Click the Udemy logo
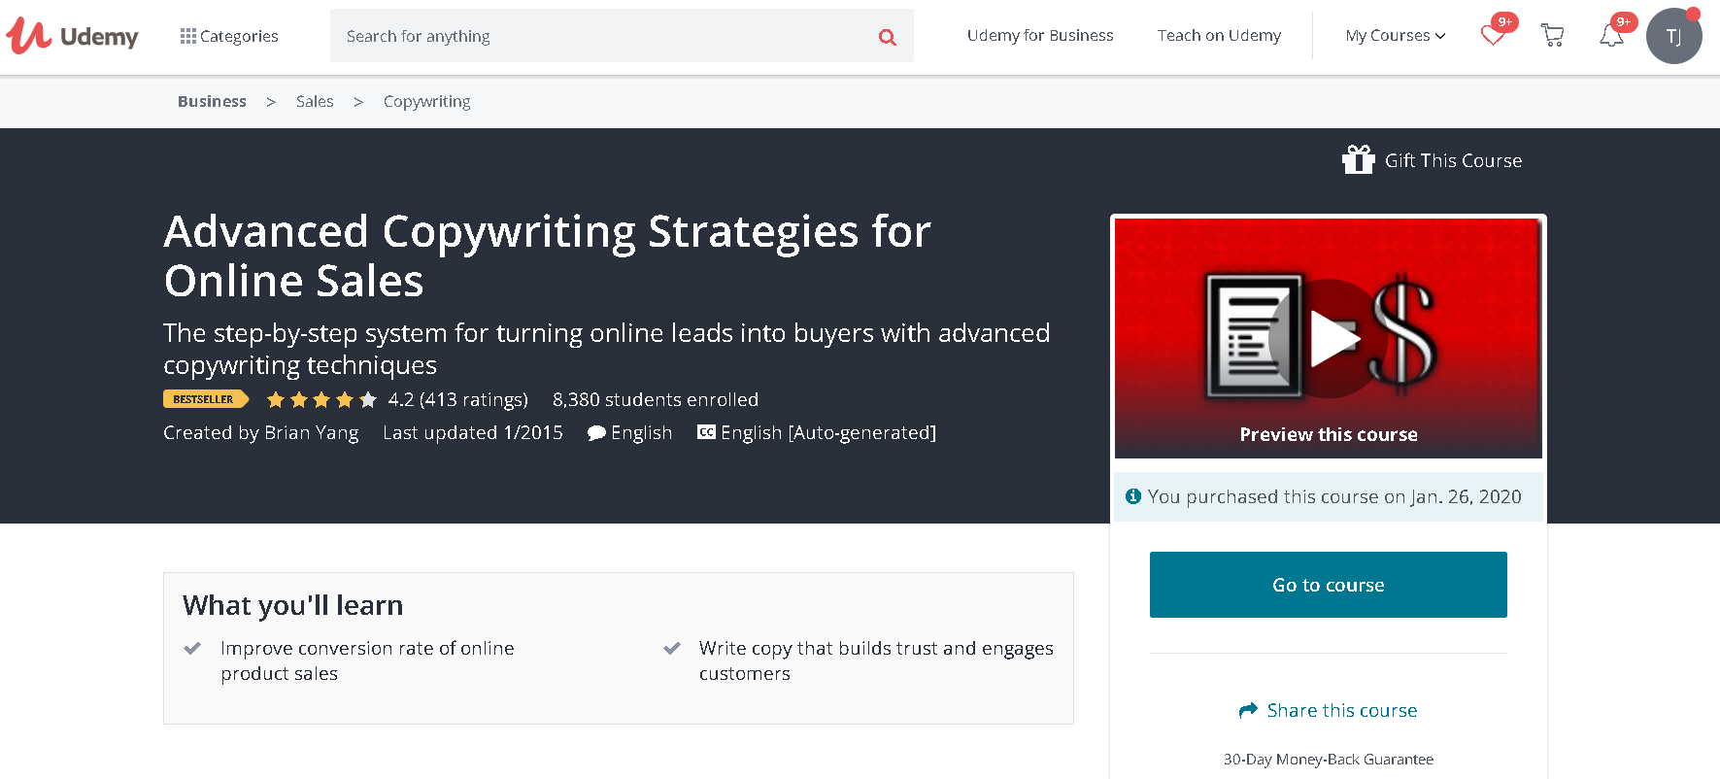This screenshot has height=779, width=1720. 73,36
